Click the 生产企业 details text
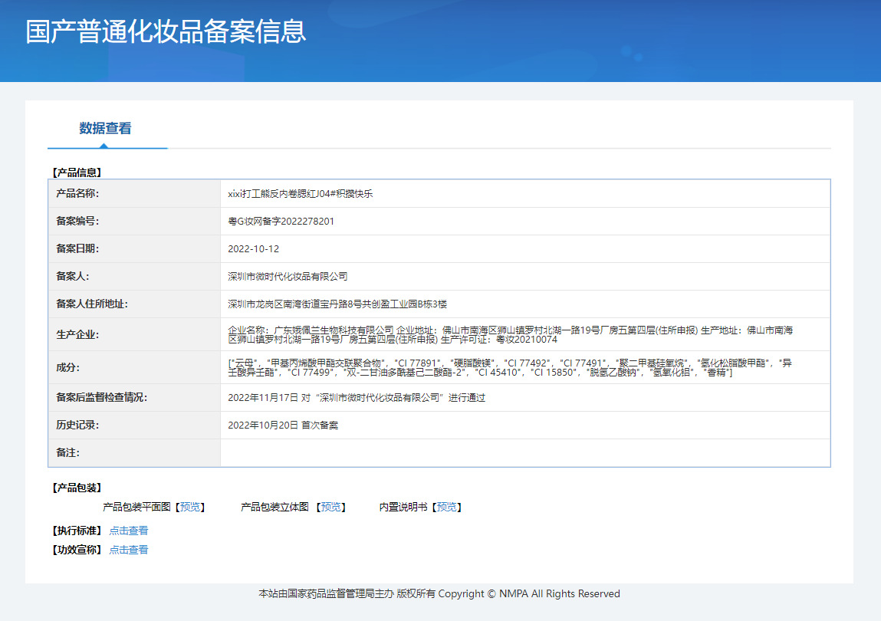881x621 pixels. tap(510, 334)
